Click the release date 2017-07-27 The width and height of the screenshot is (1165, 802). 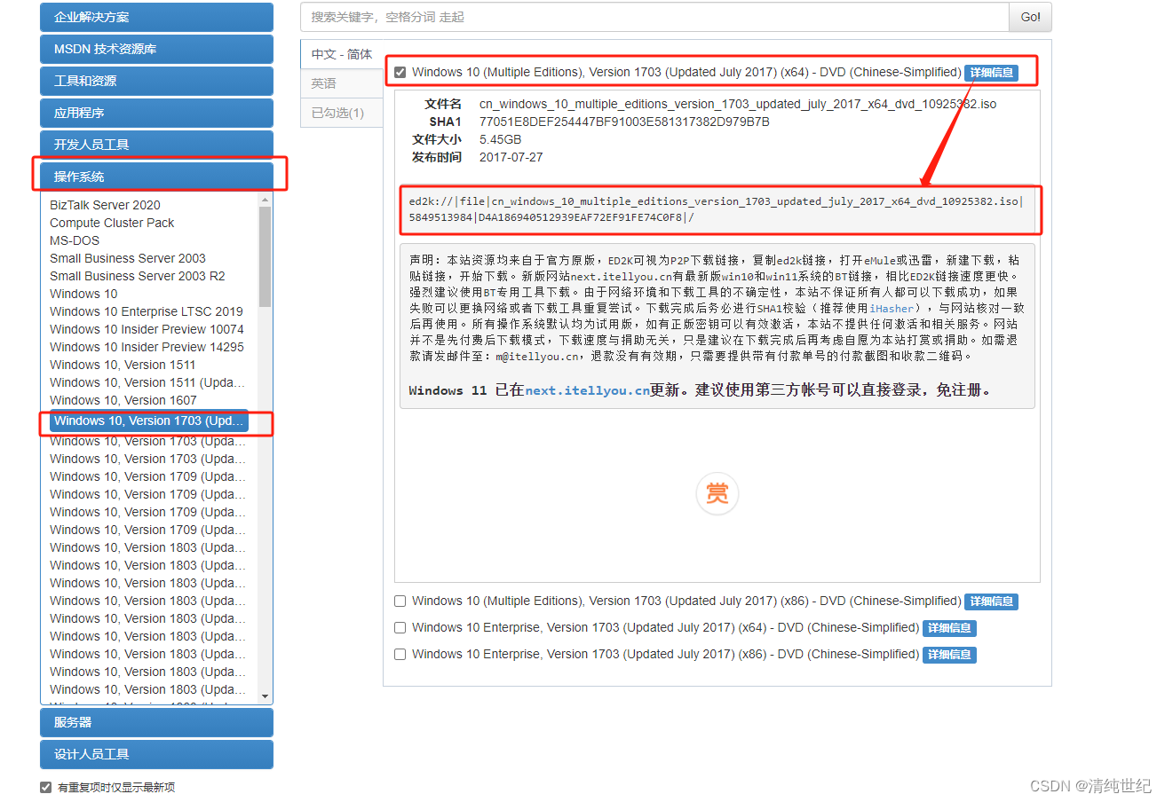click(x=511, y=157)
